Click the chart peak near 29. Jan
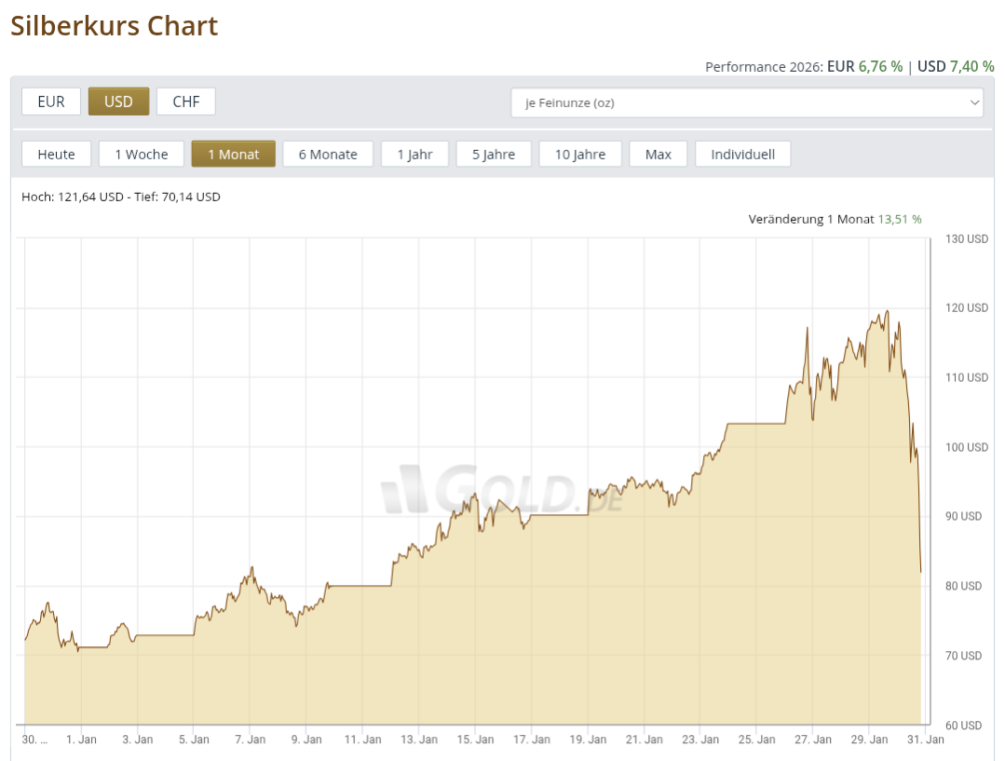The image size is (1005, 761). [886, 312]
